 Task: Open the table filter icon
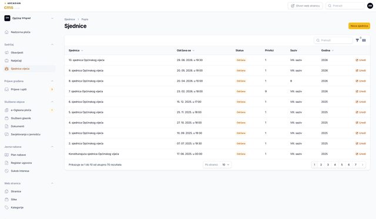357,41
